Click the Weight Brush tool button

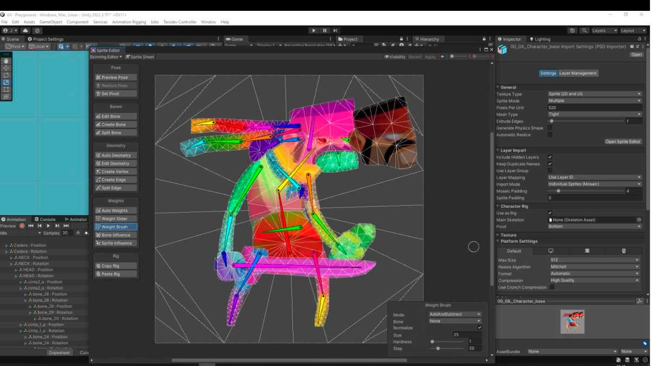tap(115, 227)
